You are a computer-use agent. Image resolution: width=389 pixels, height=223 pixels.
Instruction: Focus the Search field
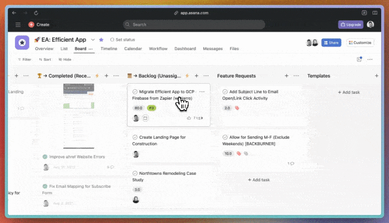pos(194,25)
